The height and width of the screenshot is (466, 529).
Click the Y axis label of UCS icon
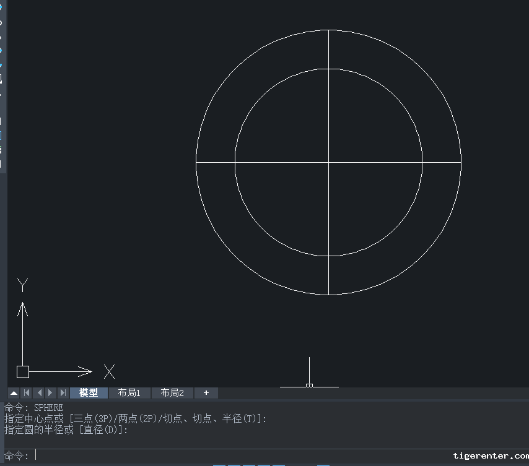(x=23, y=285)
